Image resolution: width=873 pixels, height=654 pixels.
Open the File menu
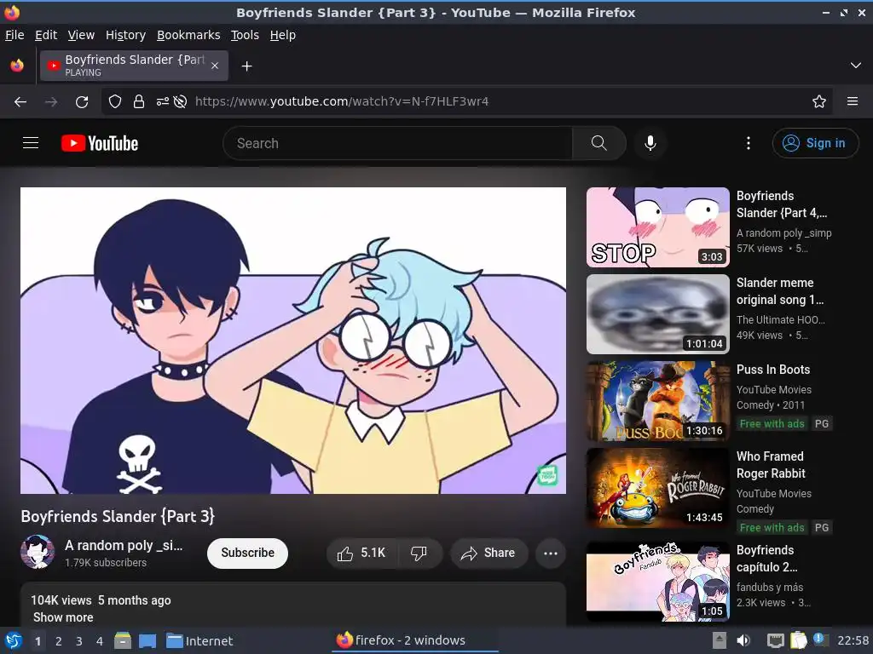click(x=14, y=35)
